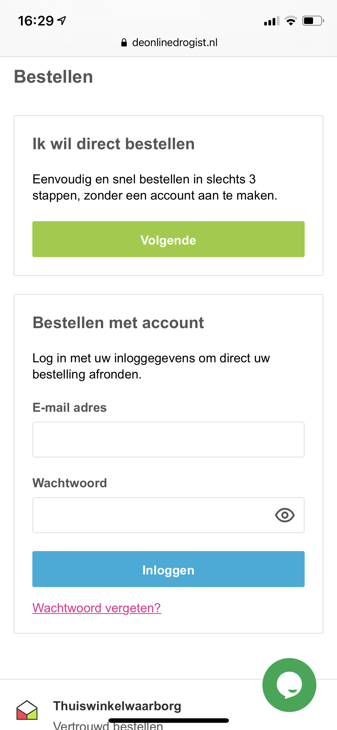Tap the home indicator bar
Image resolution: width=337 pixels, height=730 pixels.
(168, 720)
